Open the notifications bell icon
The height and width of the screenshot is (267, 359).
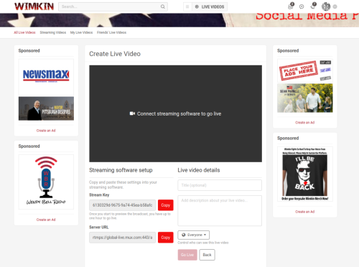[313, 6]
